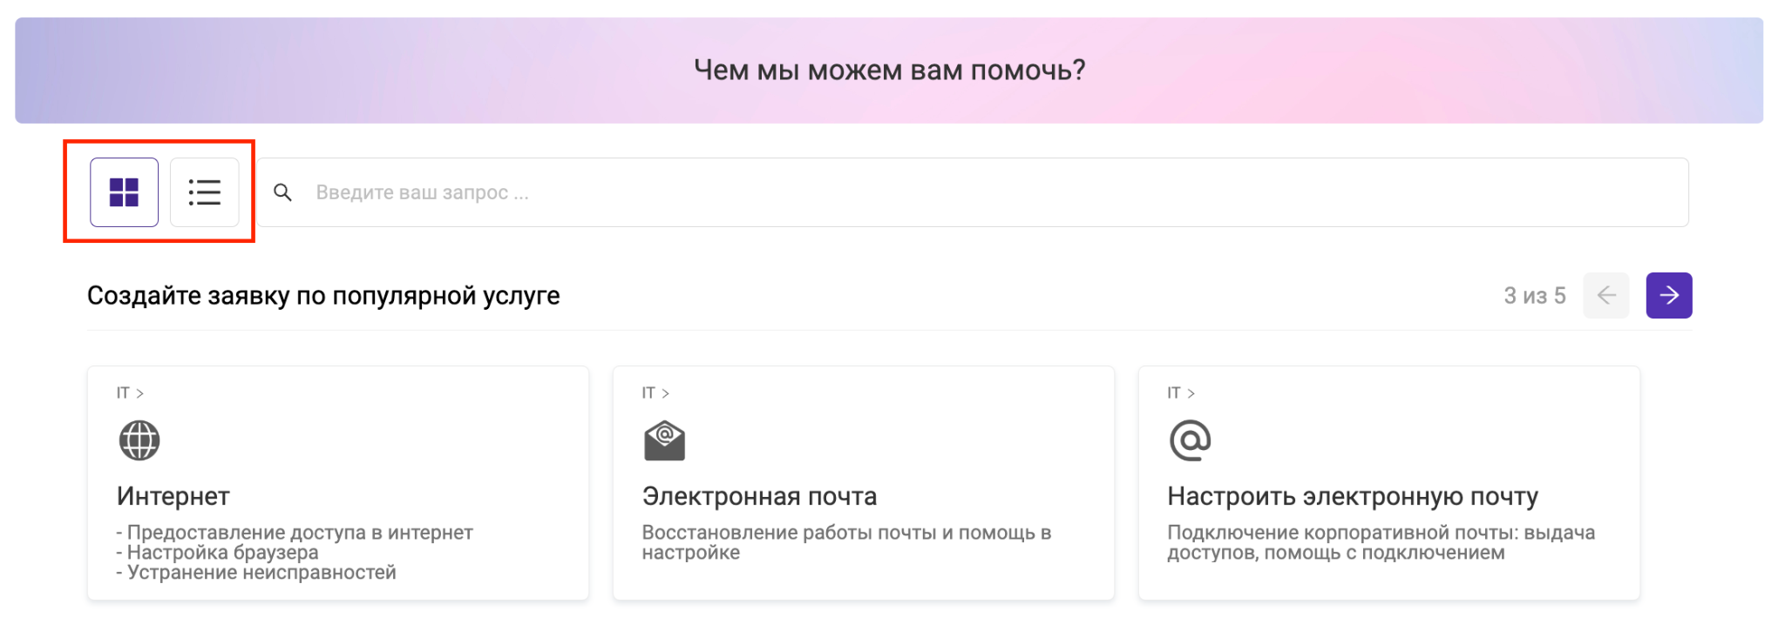
Task: Switch to list view
Action: coord(204,192)
